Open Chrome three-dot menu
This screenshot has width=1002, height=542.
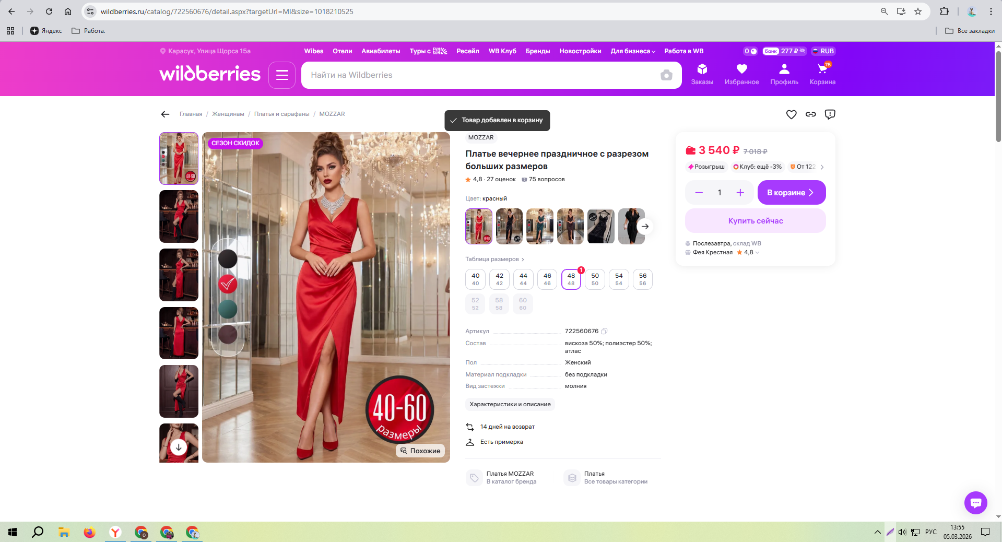[991, 11]
